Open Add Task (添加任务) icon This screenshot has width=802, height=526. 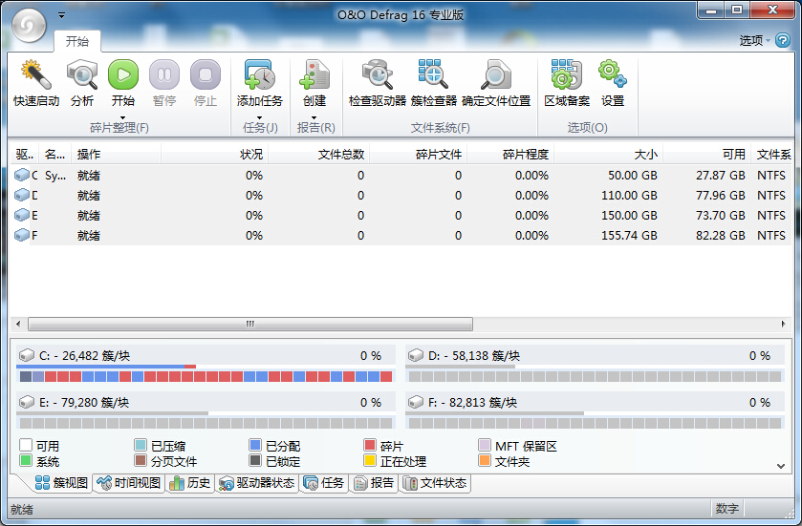pos(260,74)
